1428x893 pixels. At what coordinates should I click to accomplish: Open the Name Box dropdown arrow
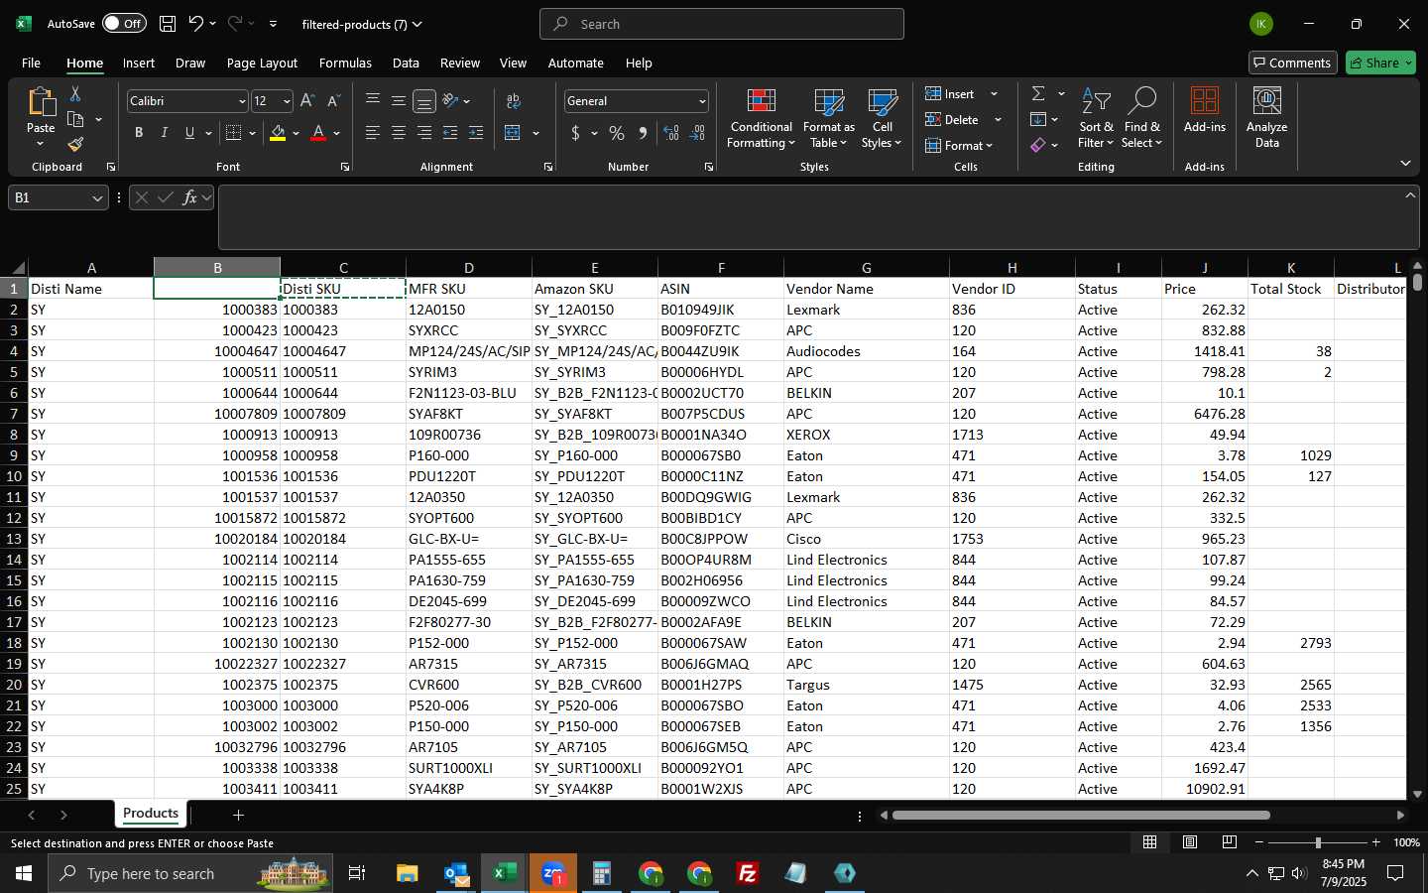[97, 198]
